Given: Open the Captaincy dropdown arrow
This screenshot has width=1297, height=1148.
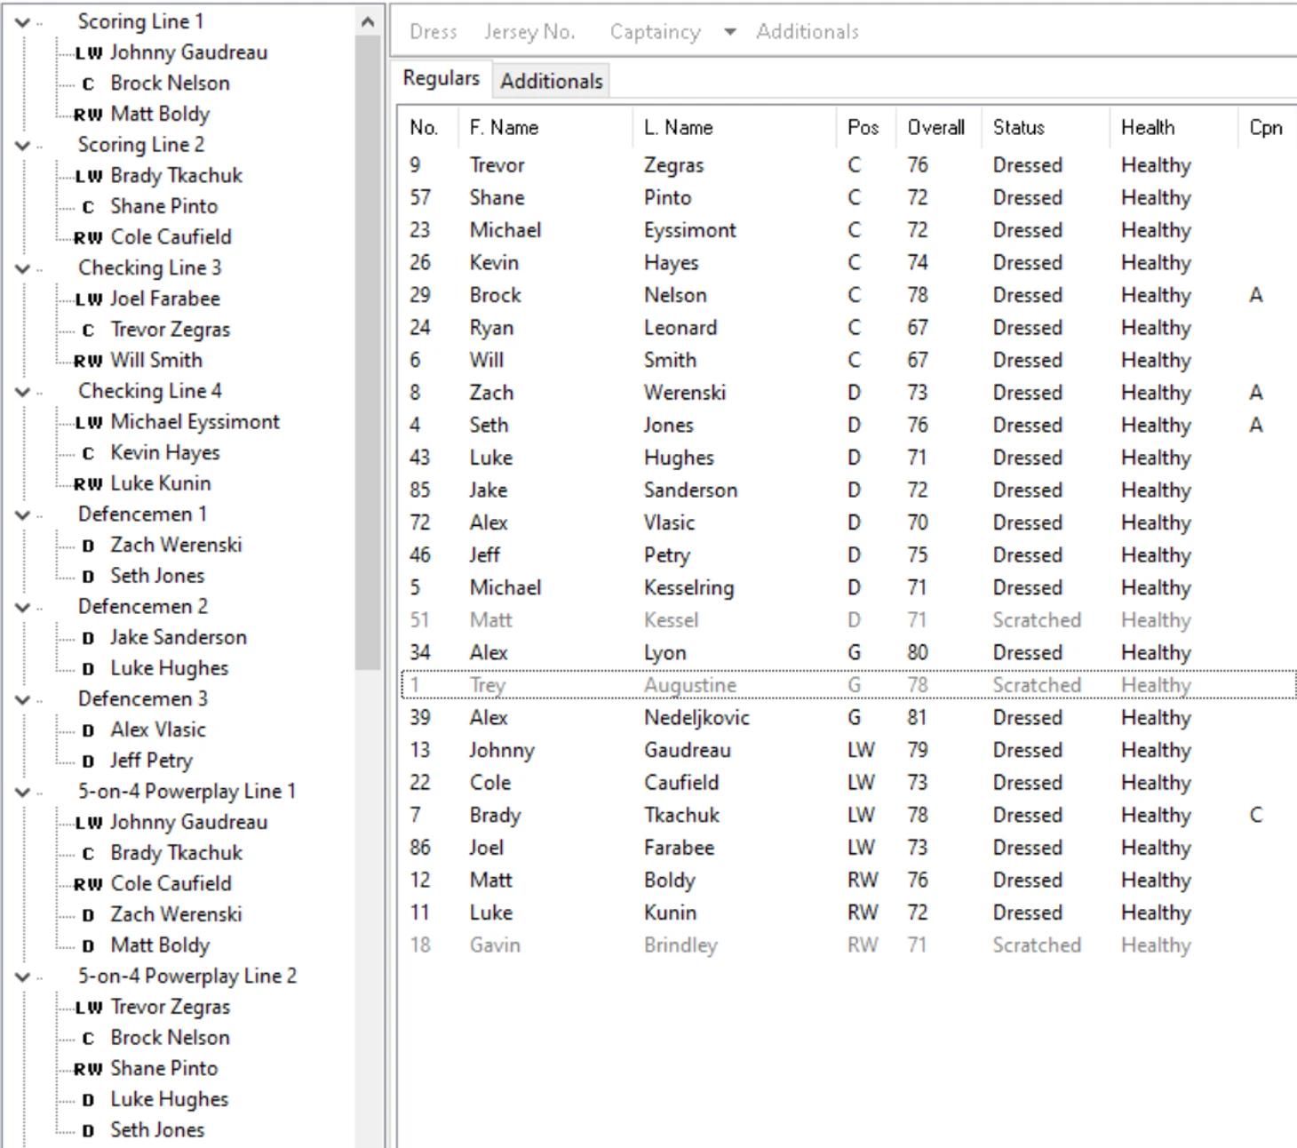Looking at the screenshot, I should [x=730, y=32].
